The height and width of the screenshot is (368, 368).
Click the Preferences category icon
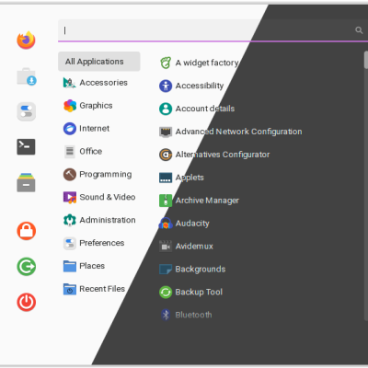70,243
